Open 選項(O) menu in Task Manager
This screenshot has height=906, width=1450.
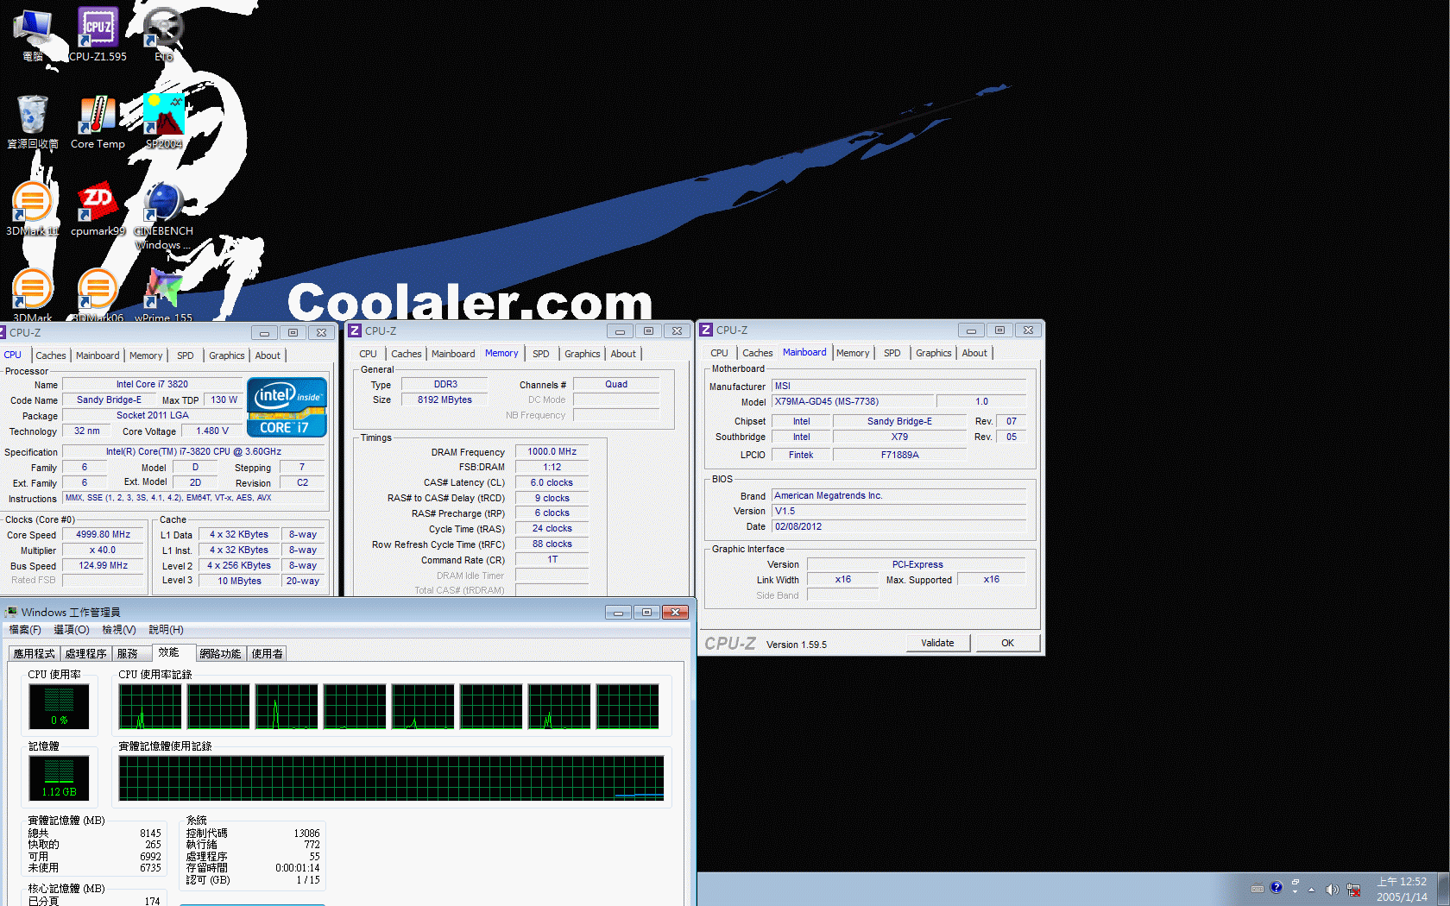click(71, 630)
